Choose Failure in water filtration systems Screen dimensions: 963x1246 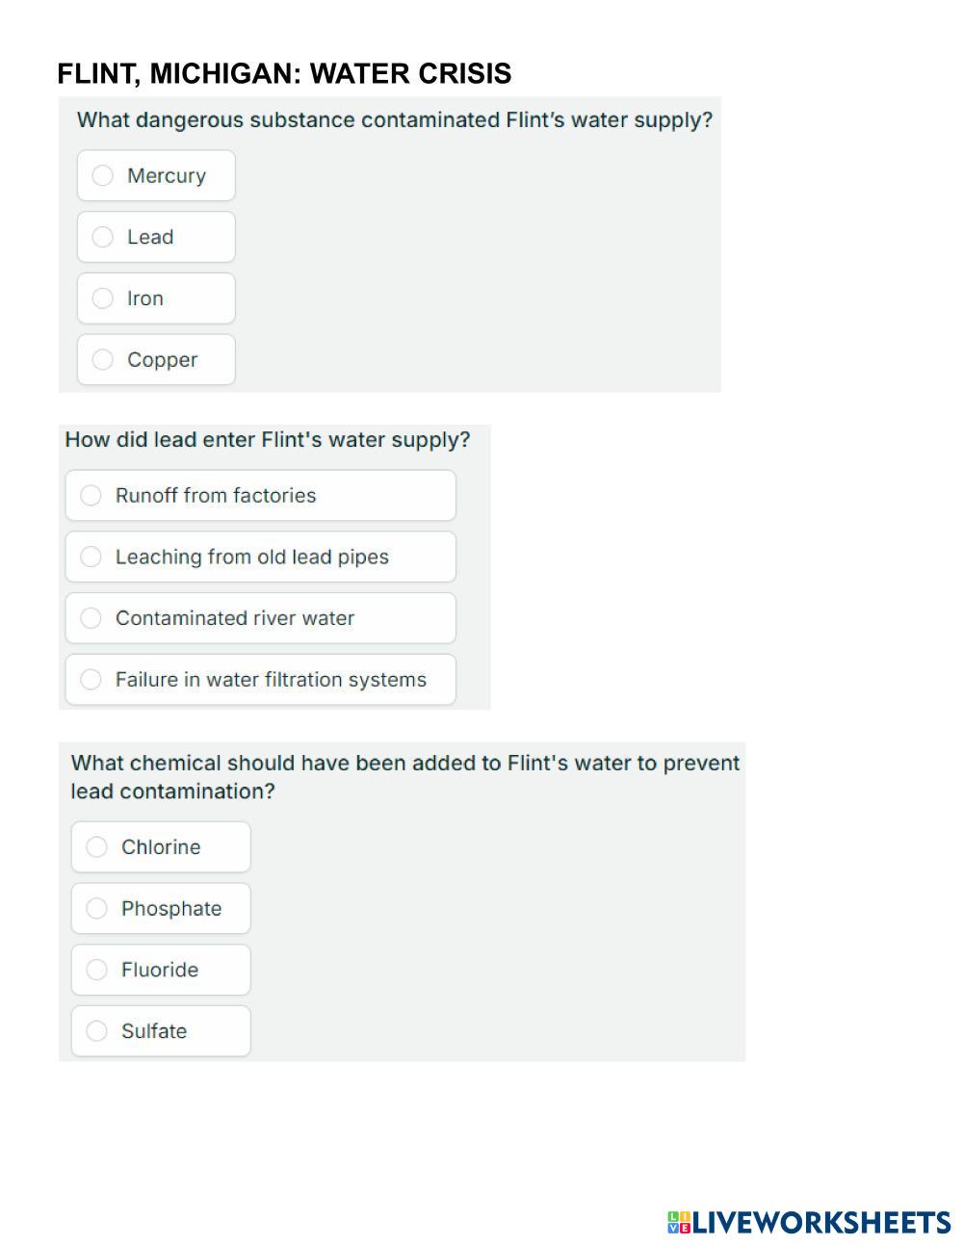click(260, 680)
